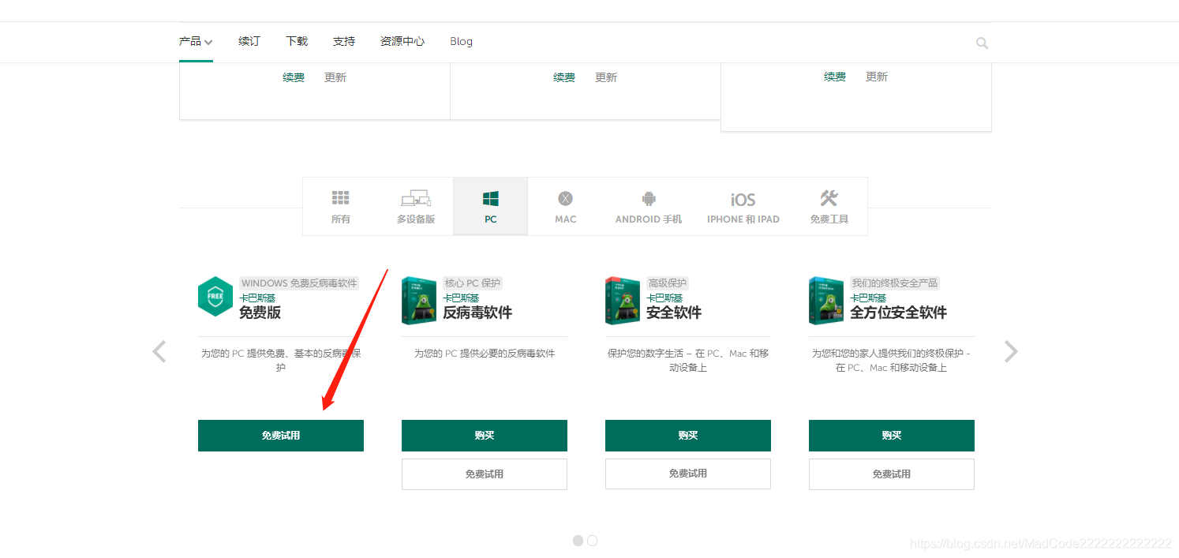Screen dimensions: 1179x558
Task: Select the PC Windows logo icon
Action: click(x=491, y=198)
